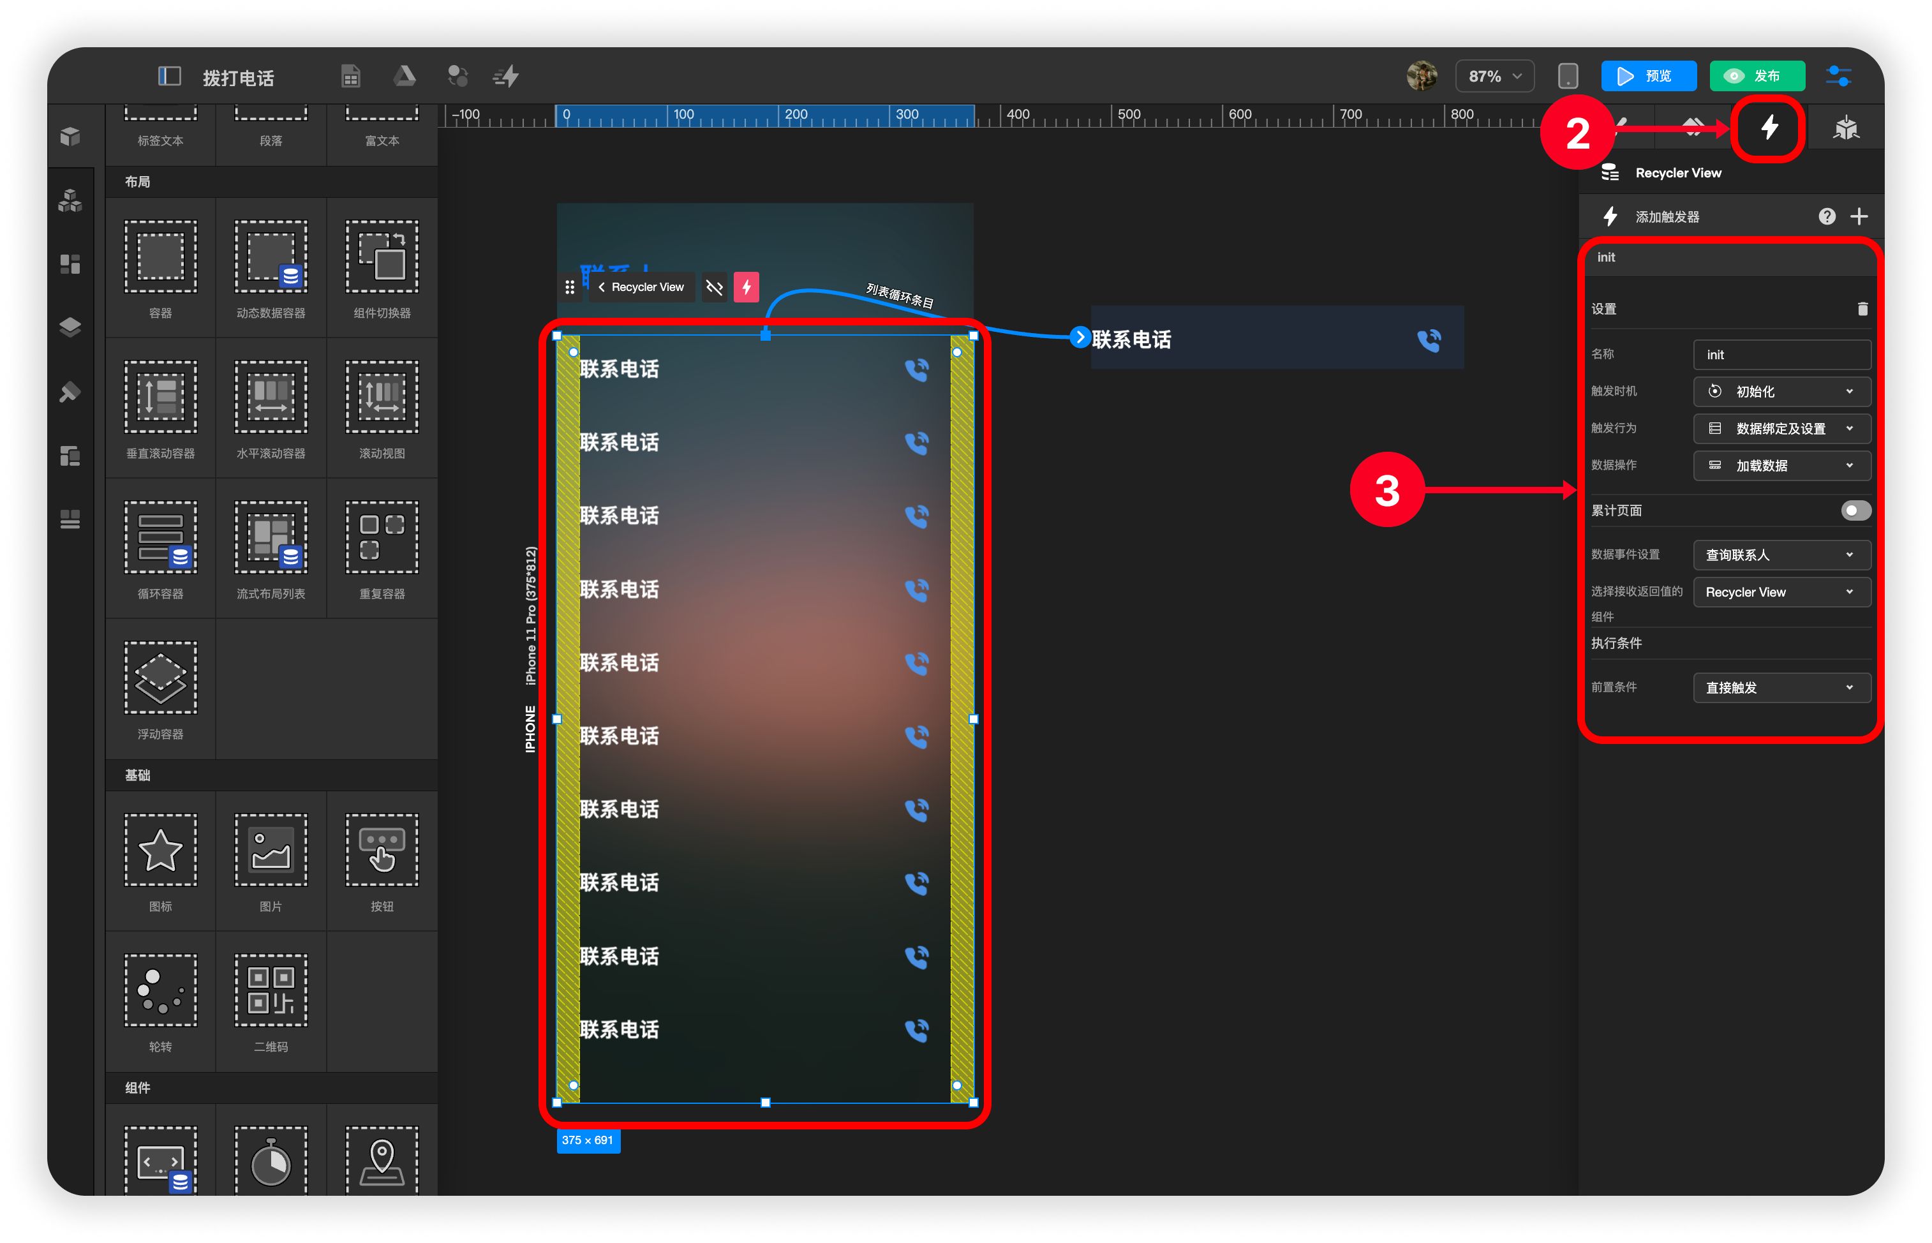1932x1243 pixels.
Task: Click the blue 预览 preview button
Action: 1647,77
